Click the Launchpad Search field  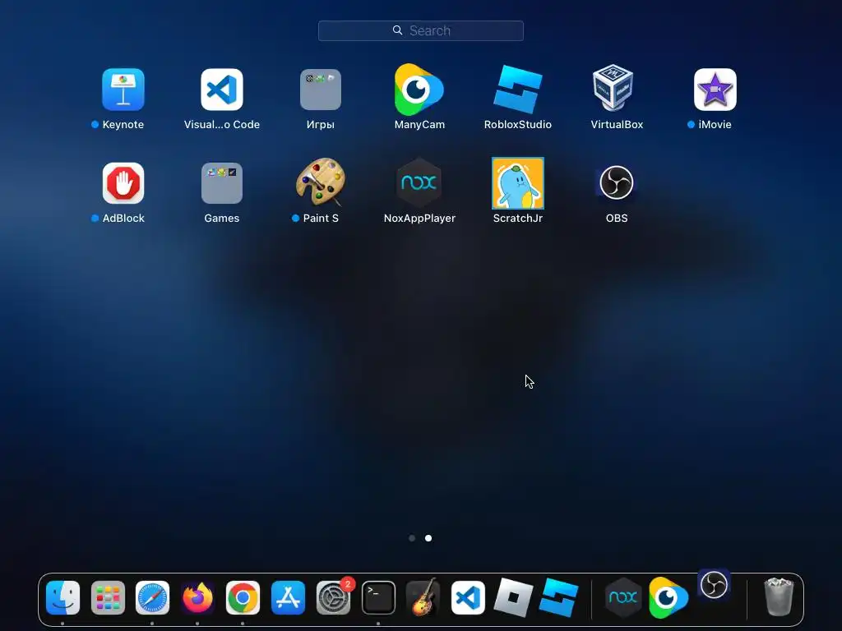pyautogui.click(x=421, y=30)
